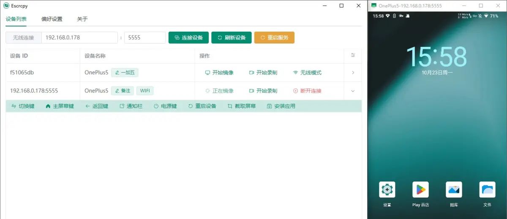
Task: Click the 电源键 power button
Action: click(x=165, y=106)
